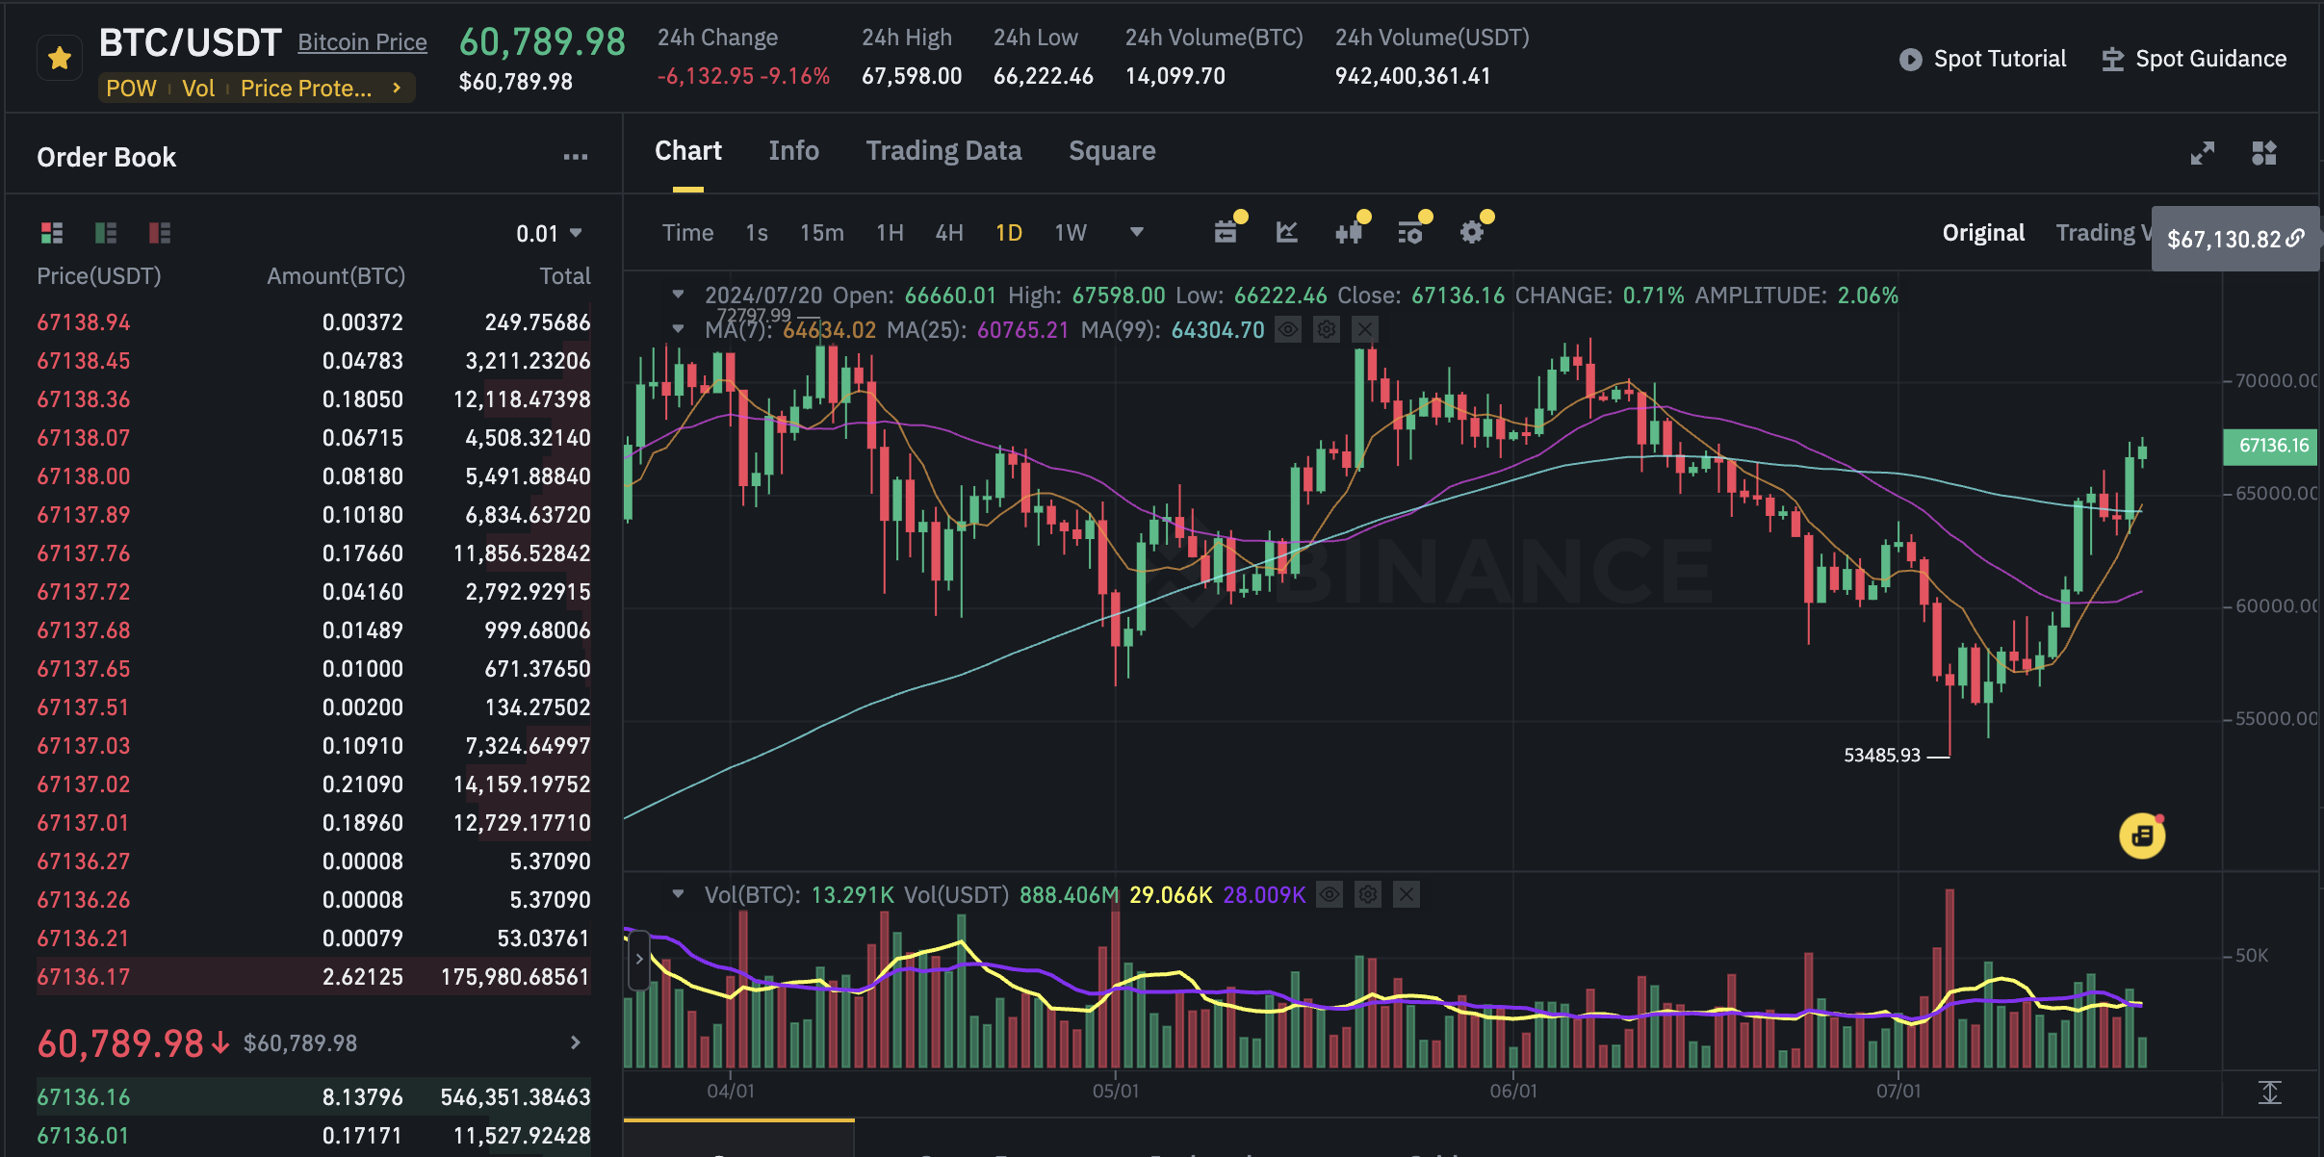2324x1157 pixels.
Task: Select the Original chart view
Action: point(1983,233)
